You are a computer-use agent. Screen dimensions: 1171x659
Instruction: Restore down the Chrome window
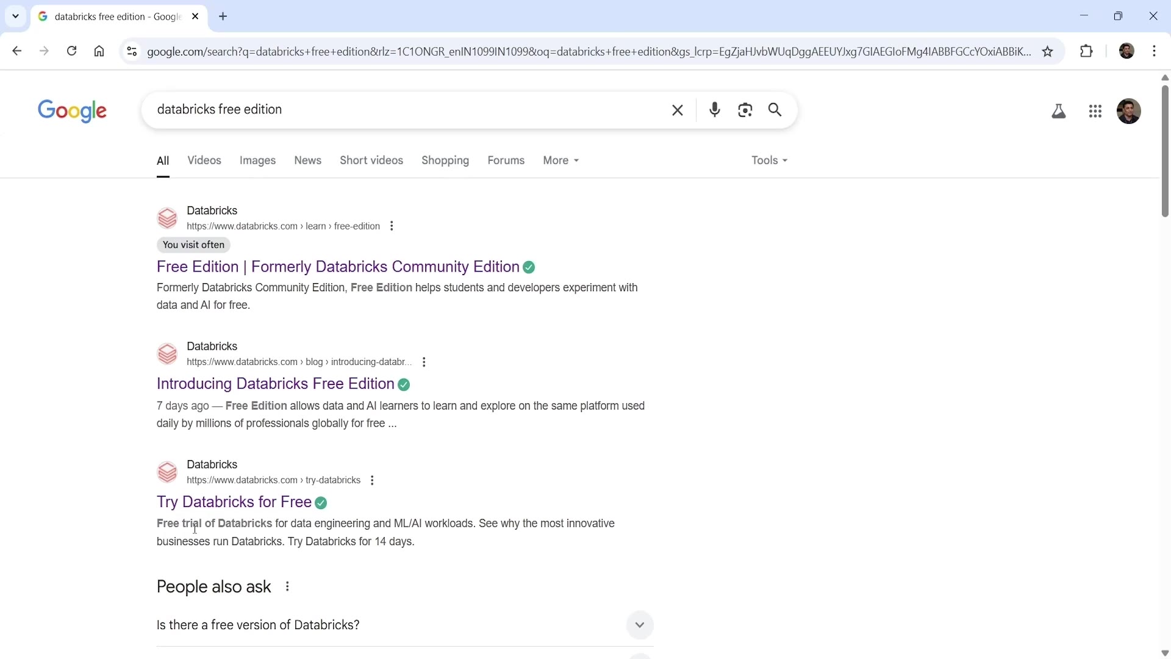1119,16
